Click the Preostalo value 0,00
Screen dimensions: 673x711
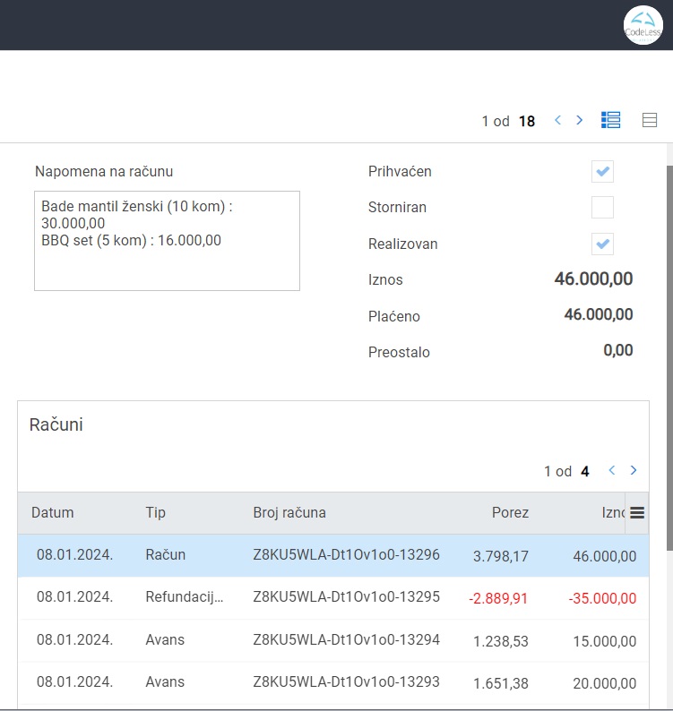point(618,350)
